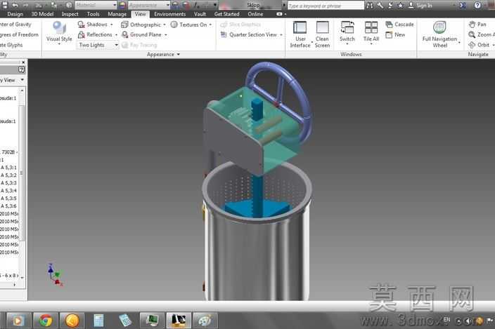
Task: Click the star favorites icon
Action: [400, 6]
